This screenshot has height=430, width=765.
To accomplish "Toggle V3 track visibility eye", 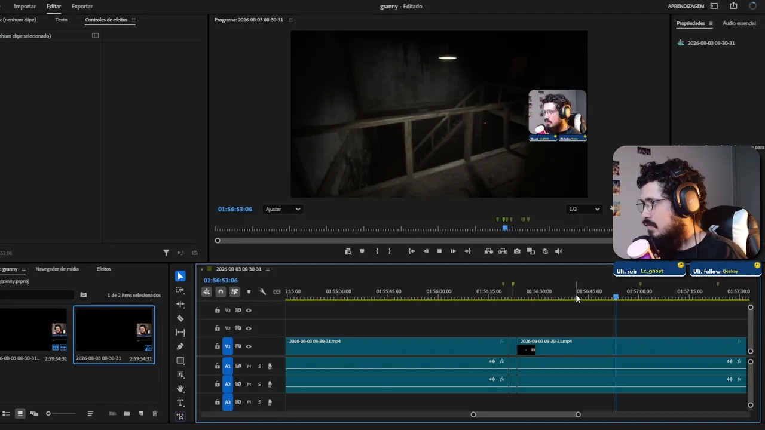I will point(249,311).
